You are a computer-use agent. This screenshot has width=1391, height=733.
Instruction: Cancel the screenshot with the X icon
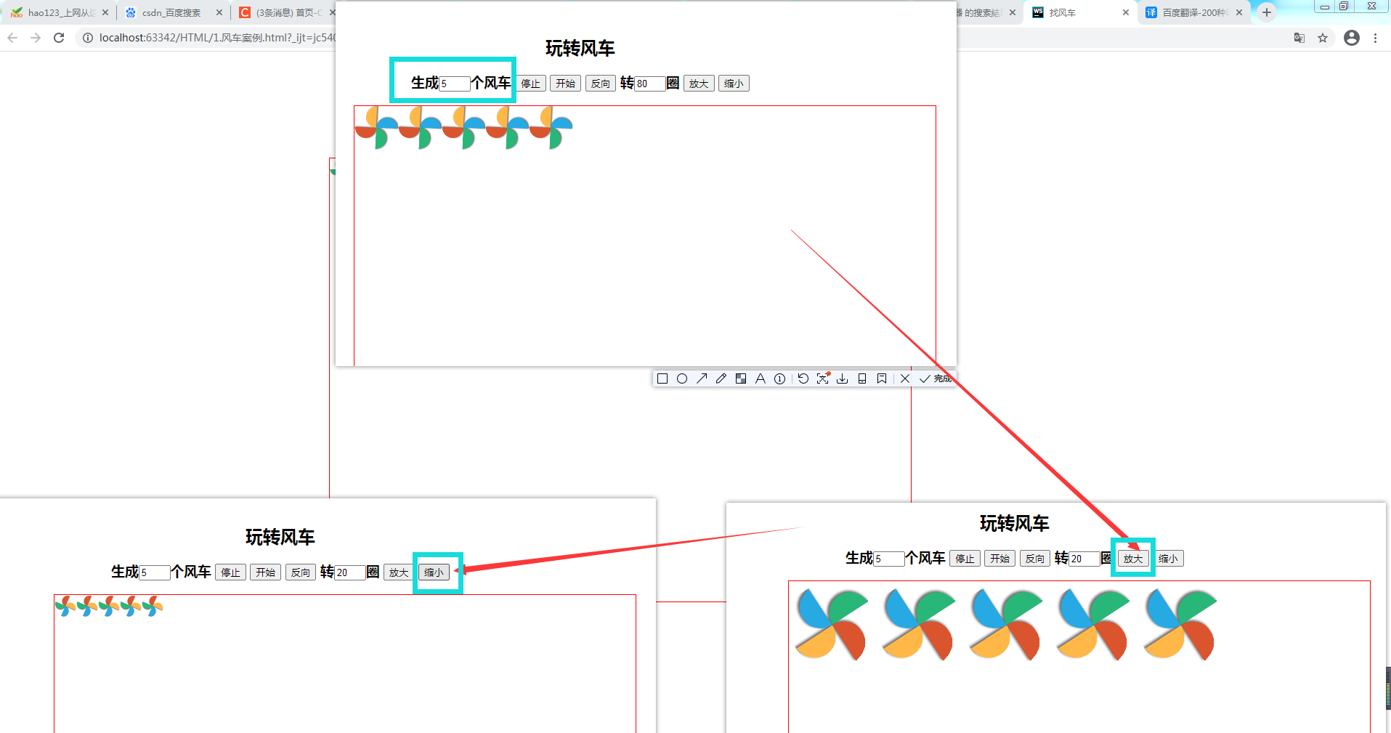click(x=904, y=378)
